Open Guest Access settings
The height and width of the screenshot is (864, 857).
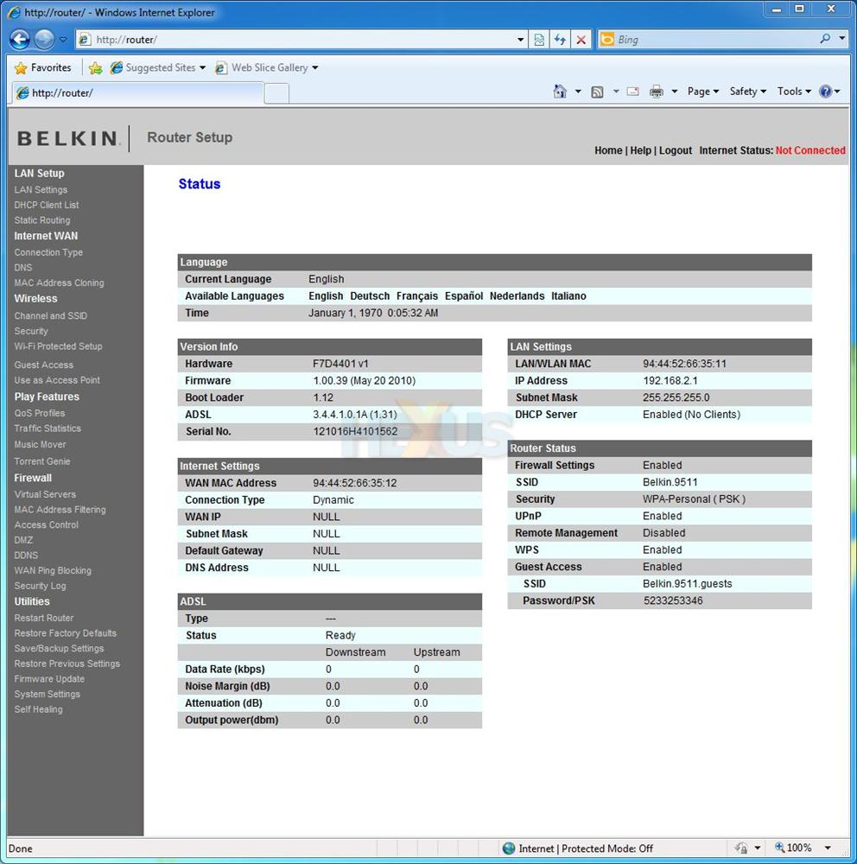tap(43, 365)
